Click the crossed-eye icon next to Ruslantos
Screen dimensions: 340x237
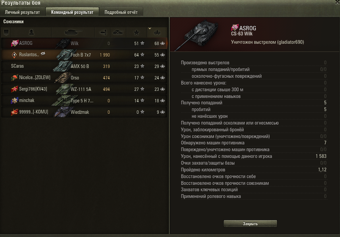[x=43, y=54]
